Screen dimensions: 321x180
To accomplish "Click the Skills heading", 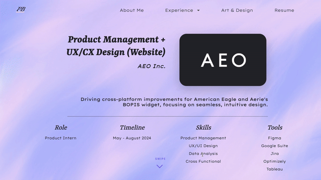I will (203, 128).
